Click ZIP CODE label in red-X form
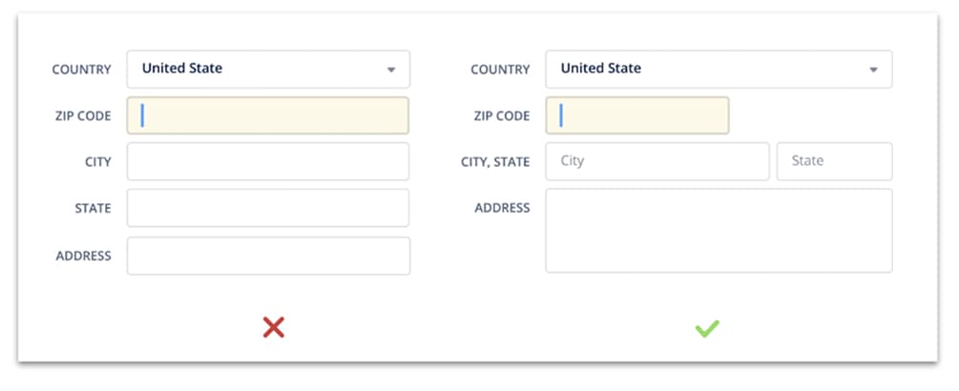Image resolution: width=959 pixels, height=391 pixels. 83,116
